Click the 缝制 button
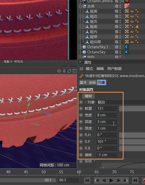Image resolution: width=145 pixels, height=185 pixels. coord(88,96)
